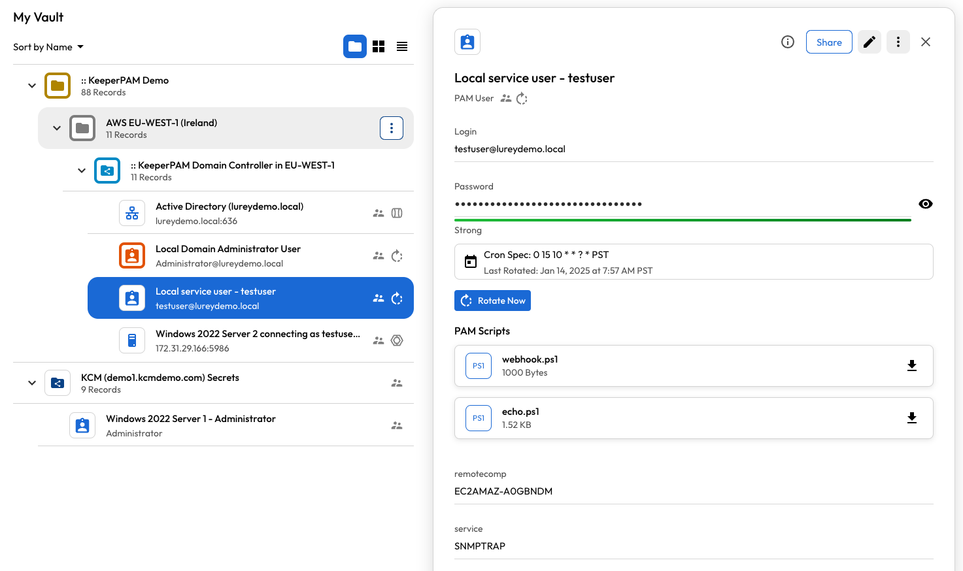Switch to grid view layout
The width and height of the screenshot is (963, 571).
(x=379, y=46)
